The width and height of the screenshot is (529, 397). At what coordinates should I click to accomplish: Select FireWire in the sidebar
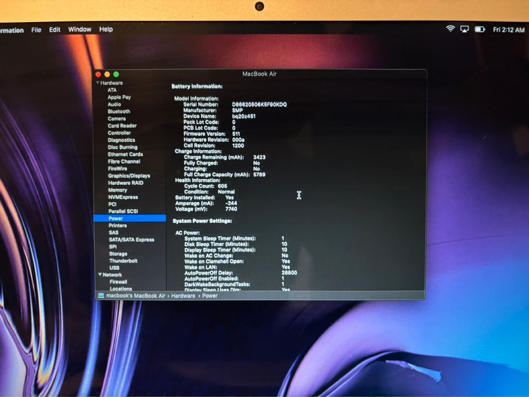pyautogui.click(x=117, y=169)
